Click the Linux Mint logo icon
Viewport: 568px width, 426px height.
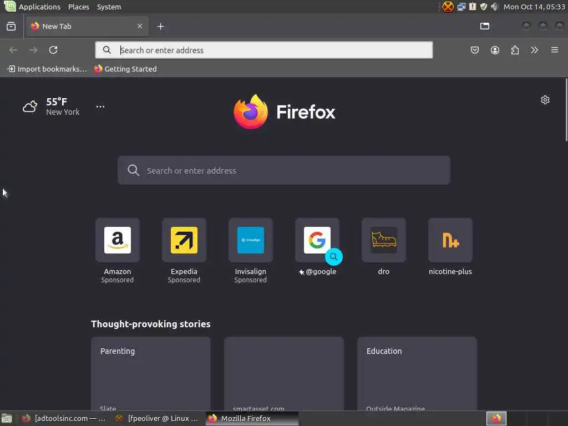[x=9, y=6]
